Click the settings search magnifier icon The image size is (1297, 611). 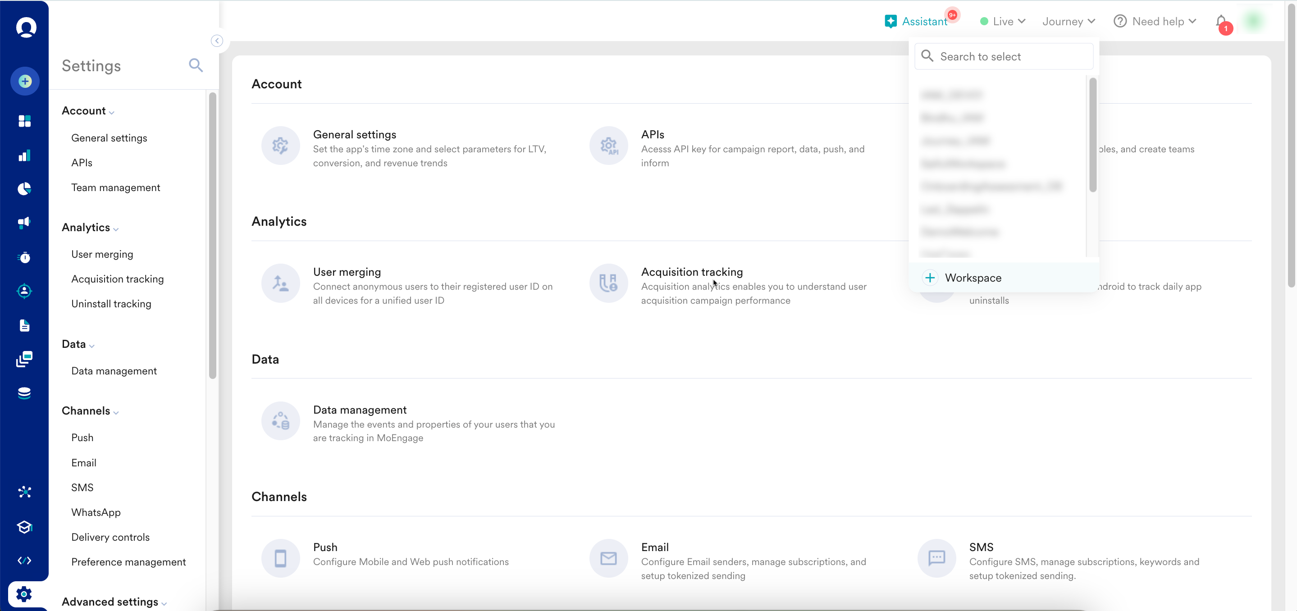click(196, 65)
